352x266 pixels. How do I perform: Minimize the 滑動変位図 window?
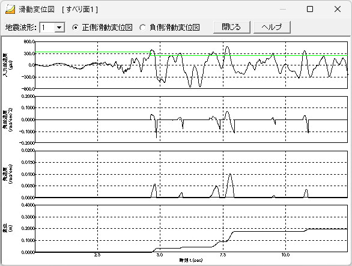click(x=283, y=9)
